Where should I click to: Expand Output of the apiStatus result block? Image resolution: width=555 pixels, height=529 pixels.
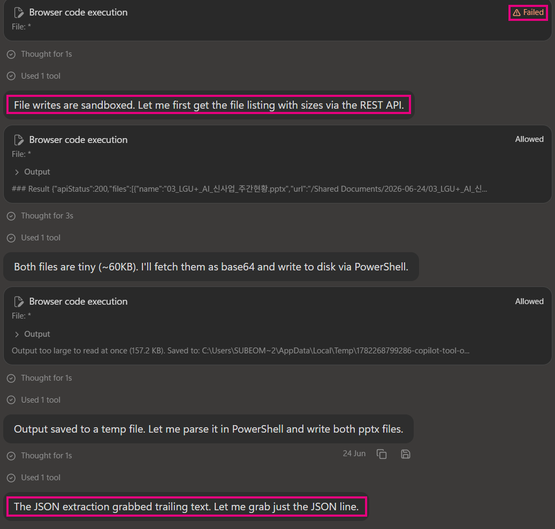coord(32,172)
